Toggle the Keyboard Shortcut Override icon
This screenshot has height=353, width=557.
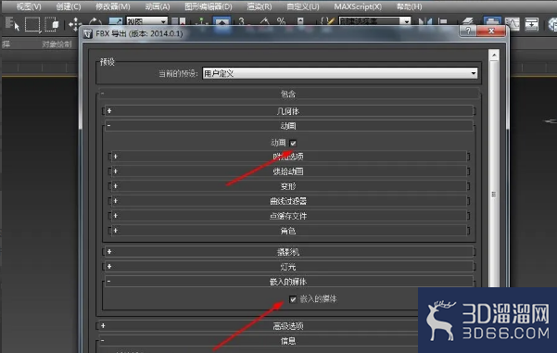coord(222,21)
